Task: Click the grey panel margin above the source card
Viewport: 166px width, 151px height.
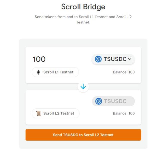Action: click(x=83, y=43)
